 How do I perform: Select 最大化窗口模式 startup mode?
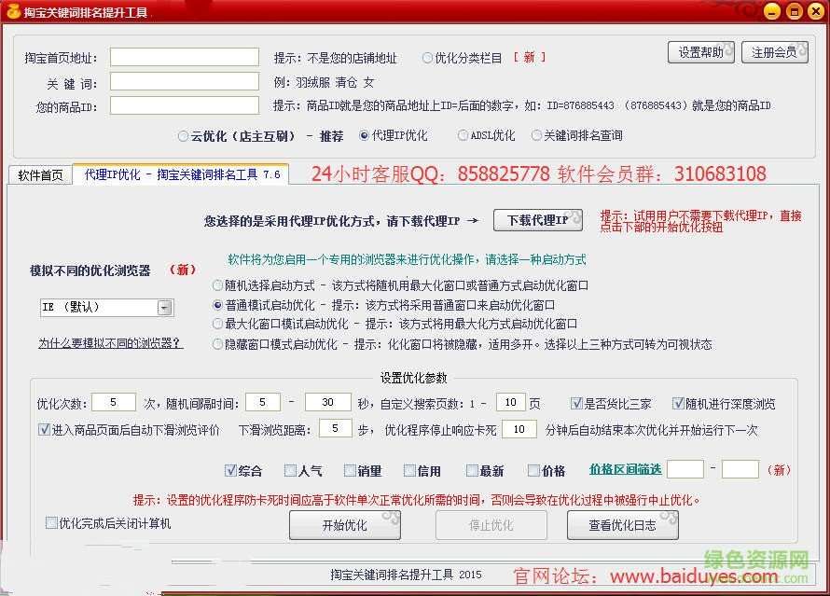[x=216, y=323]
